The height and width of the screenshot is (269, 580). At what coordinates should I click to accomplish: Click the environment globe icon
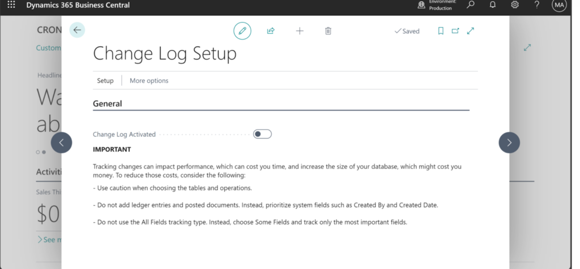(421, 5)
